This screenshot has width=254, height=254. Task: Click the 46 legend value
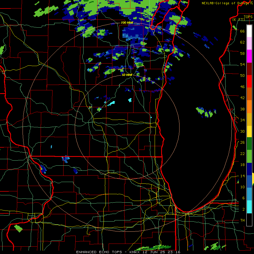(x=242, y=87)
